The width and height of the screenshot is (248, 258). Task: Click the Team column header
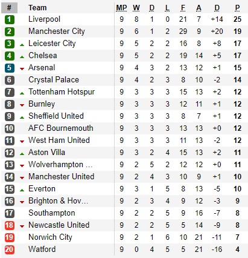point(37,8)
